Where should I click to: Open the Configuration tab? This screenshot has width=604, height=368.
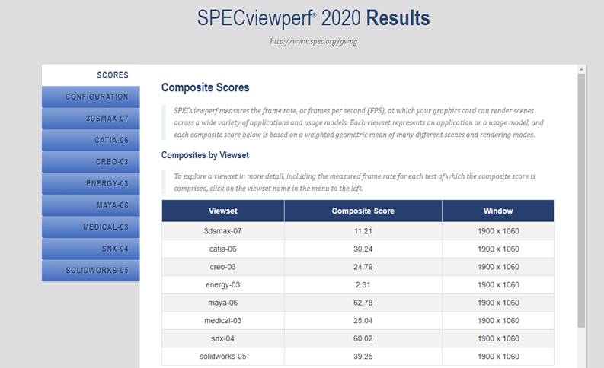[x=91, y=97]
